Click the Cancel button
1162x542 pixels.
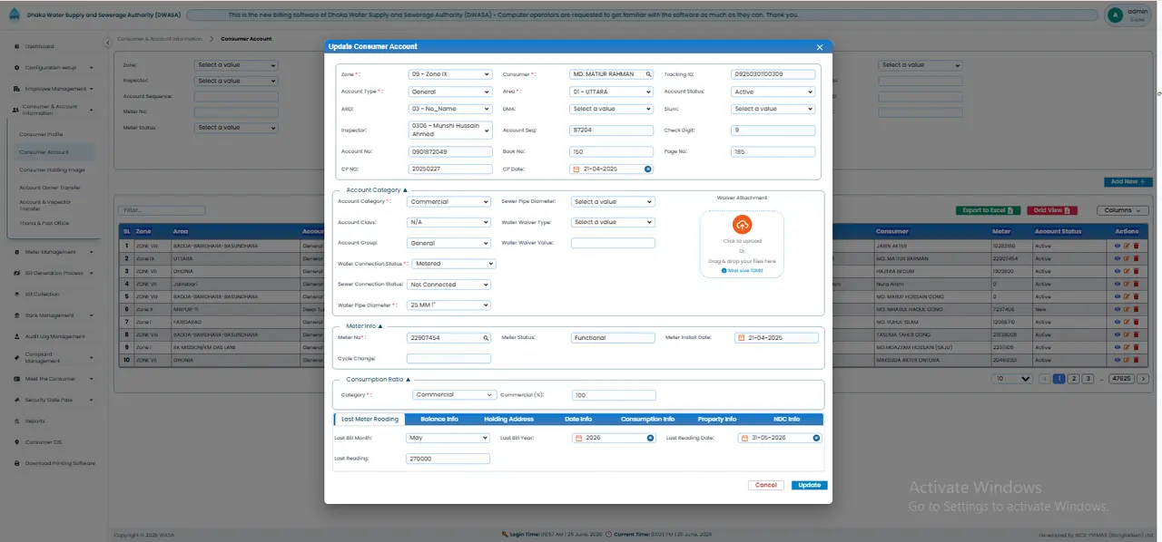tap(766, 485)
